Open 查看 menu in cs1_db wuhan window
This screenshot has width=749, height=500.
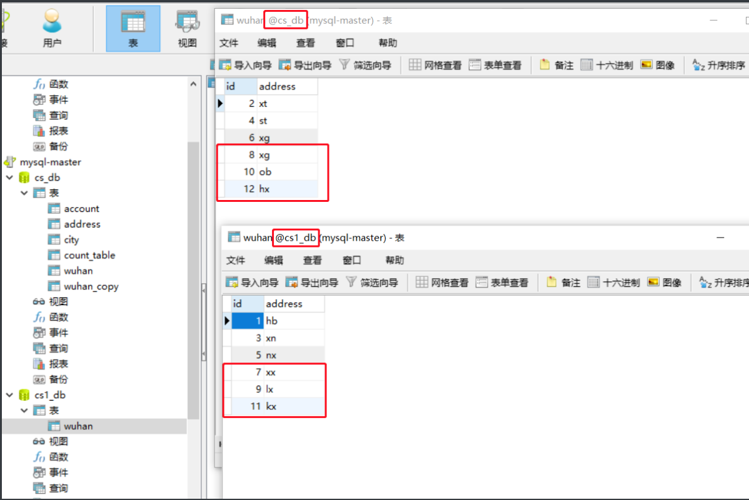[x=313, y=260]
